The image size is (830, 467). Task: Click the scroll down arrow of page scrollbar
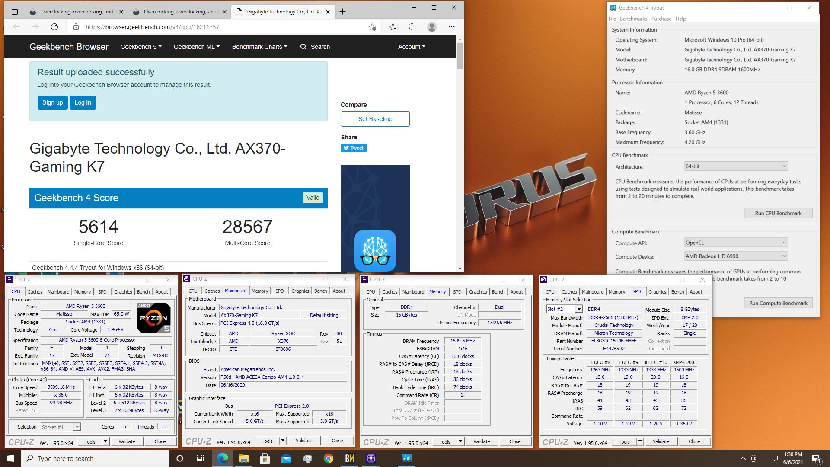(460, 268)
